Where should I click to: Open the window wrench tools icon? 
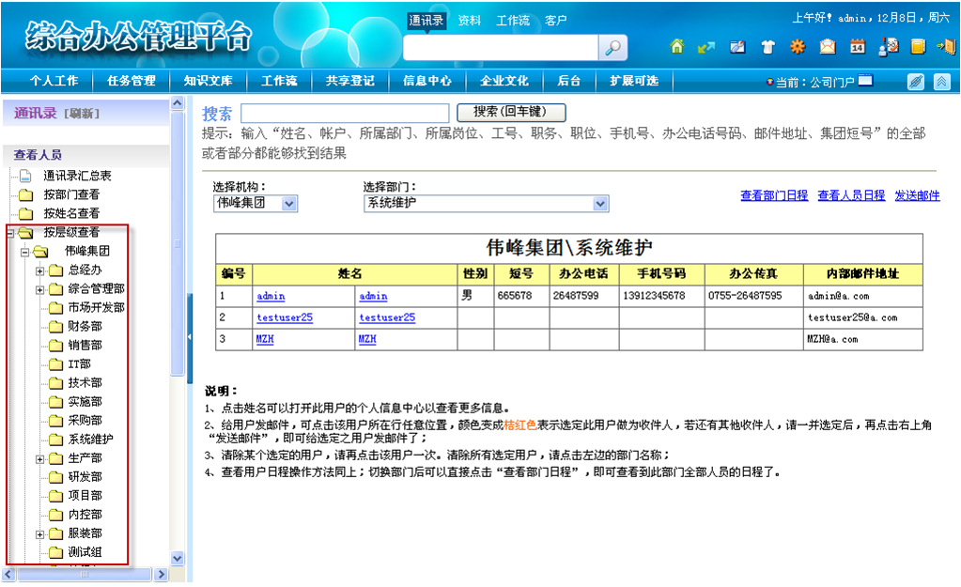pyautogui.click(x=737, y=47)
